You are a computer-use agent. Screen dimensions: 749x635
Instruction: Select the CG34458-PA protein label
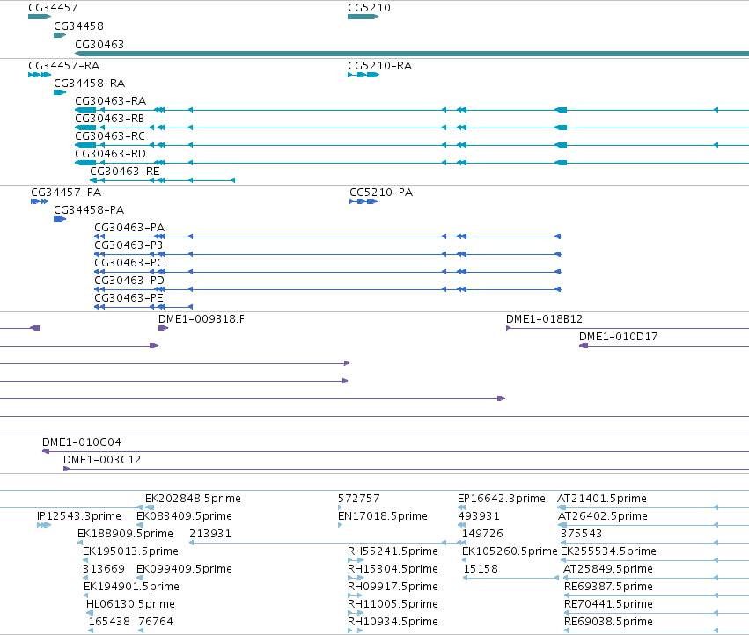[89, 209]
